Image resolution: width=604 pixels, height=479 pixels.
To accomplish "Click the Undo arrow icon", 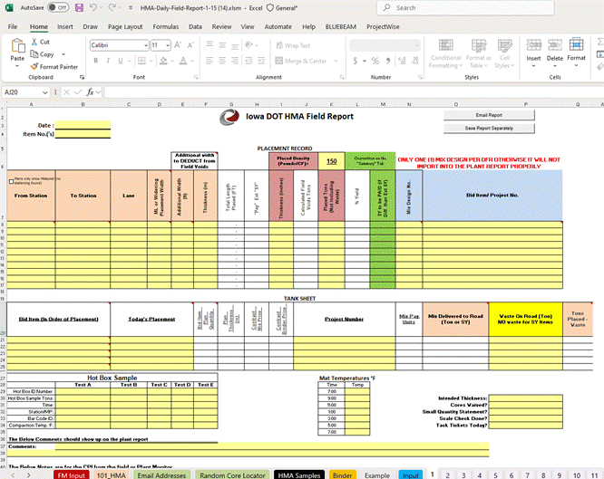I will pyautogui.click(x=93, y=7).
